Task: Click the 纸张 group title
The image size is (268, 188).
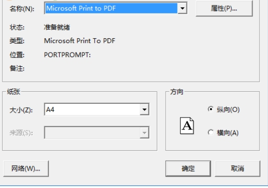Action: pyautogui.click(x=13, y=92)
